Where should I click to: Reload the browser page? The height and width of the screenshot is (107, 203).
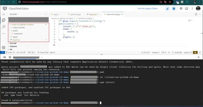(13, 2)
